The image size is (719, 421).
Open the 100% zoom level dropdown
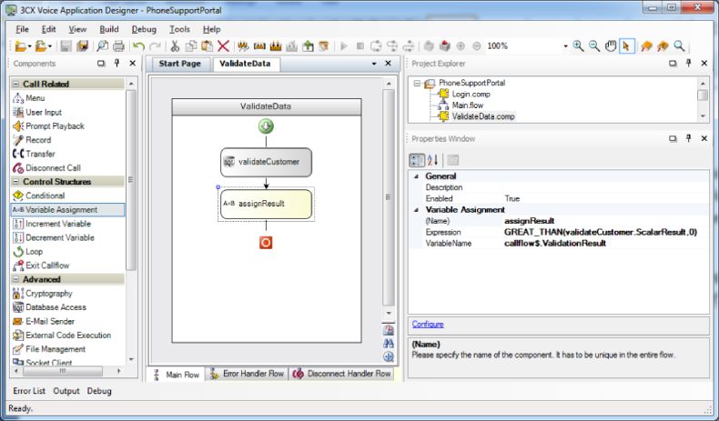point(565,45)
